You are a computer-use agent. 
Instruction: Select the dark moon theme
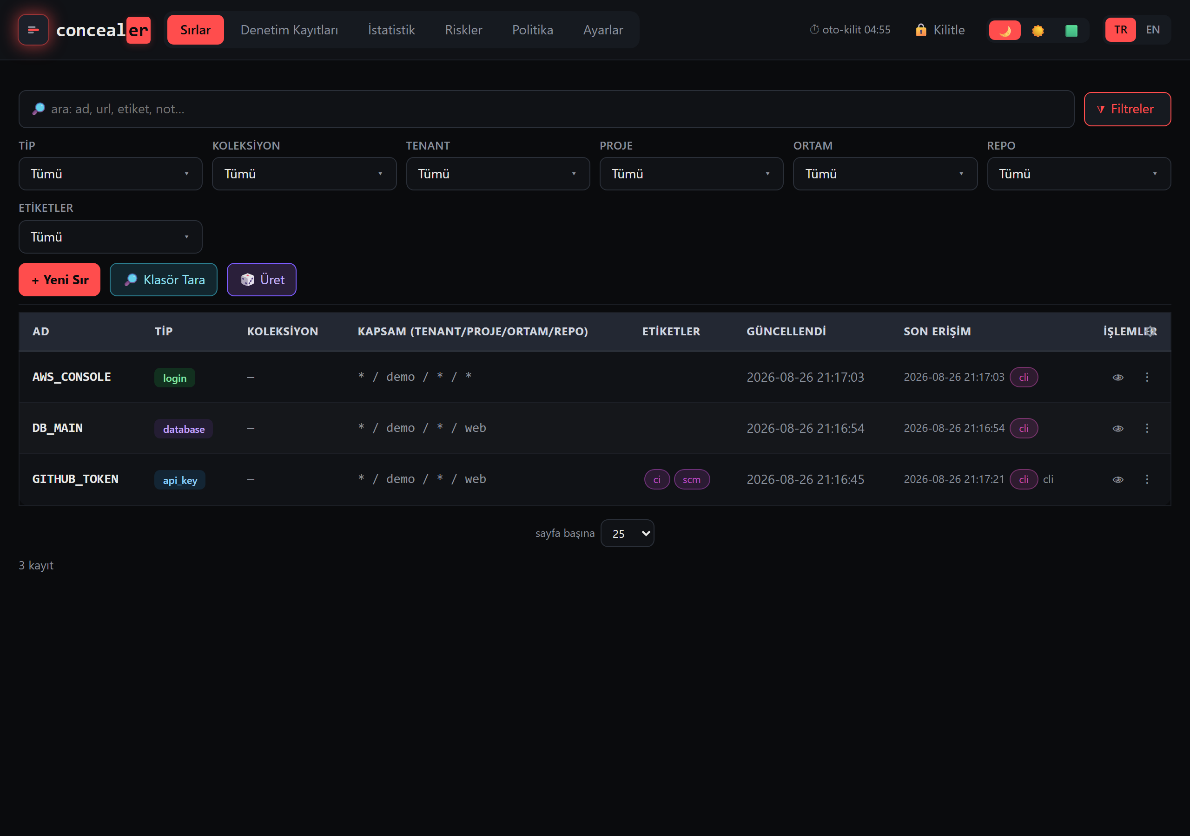[x=1005, y=30]
